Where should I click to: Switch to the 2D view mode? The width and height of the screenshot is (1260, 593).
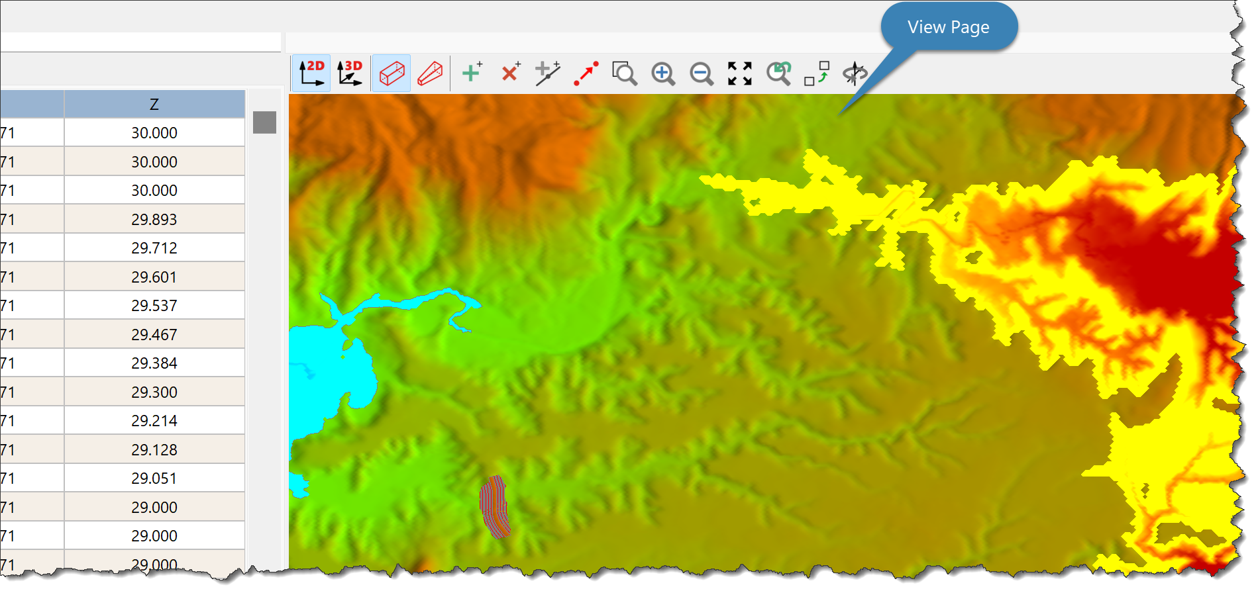click(x=311, y=73)
